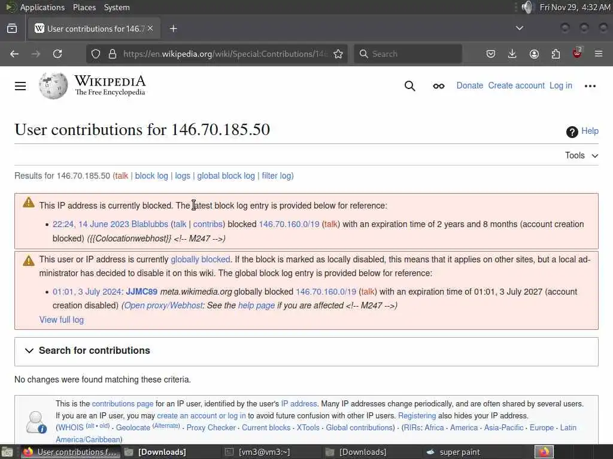613x459 pixels.
Task: Open Firefox View tab icon
Action: (x=12, y=29)
